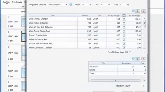Screen dimensions: 165x92
Task: Open the Price Analysis menu in the background window
Action: tap(17, 2)
